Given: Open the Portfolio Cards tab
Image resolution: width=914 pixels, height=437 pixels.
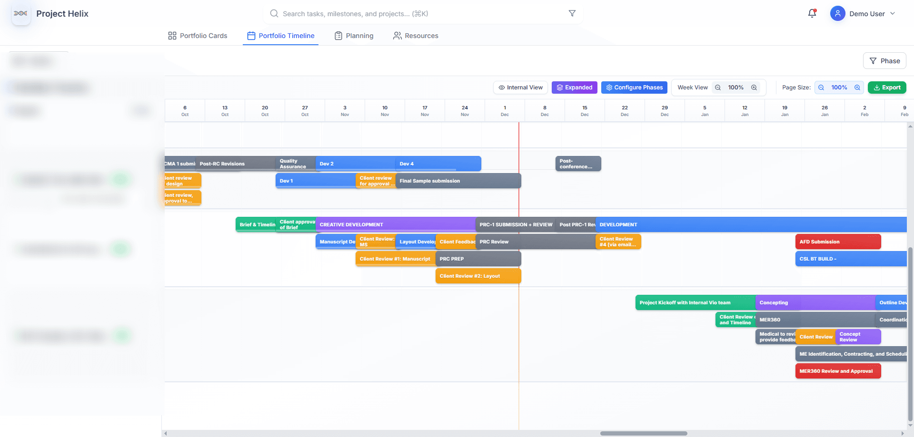Looking at the screenshot, I should [197, 36].
